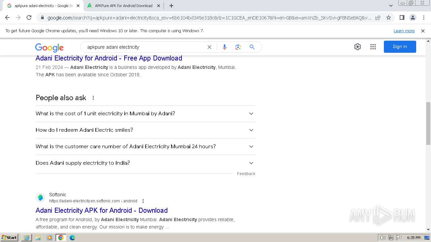Open People also ask options menu
The height and width of the screenshot is (242, 431).
[x=93, y=98]
